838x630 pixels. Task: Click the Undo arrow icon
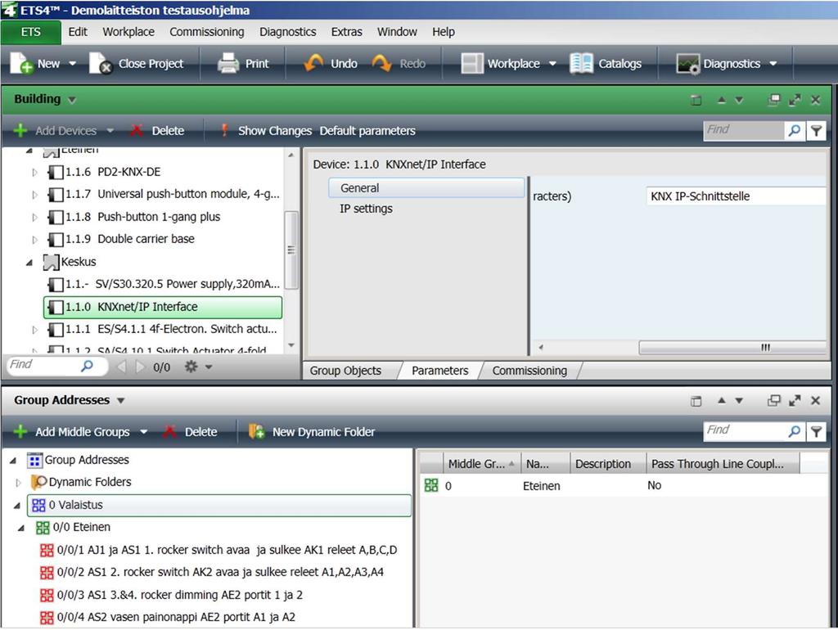[x=313, y=63]
